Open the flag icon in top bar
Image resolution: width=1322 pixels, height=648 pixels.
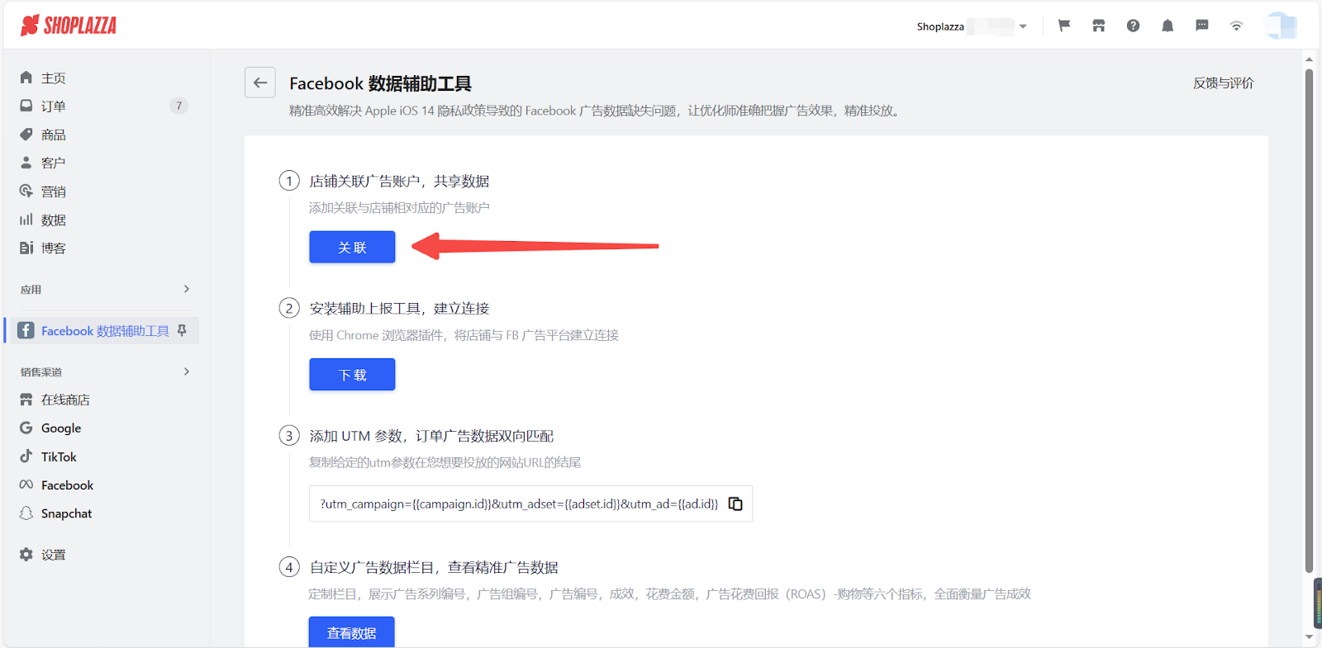coord(1064,26)
